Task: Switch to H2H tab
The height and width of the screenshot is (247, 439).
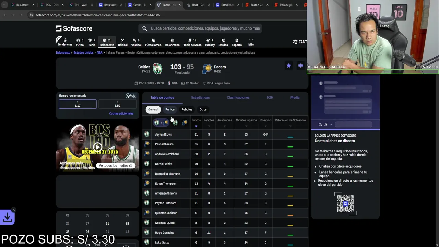Action: pos(270,98)
